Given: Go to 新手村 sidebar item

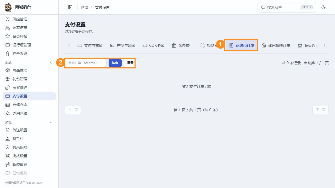Looking at the screenshot, I should pos(29,139).
